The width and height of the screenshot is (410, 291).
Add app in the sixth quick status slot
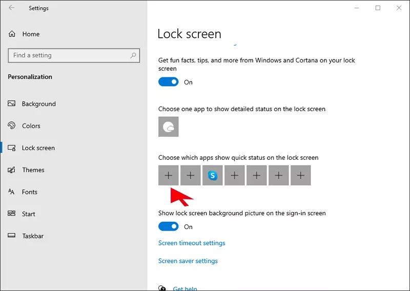(279, 175)
